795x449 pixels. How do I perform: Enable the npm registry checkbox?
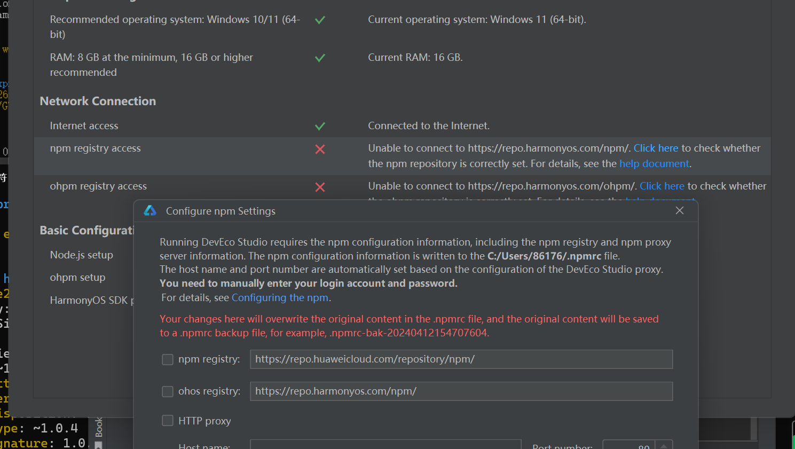[x=168, y=360]
